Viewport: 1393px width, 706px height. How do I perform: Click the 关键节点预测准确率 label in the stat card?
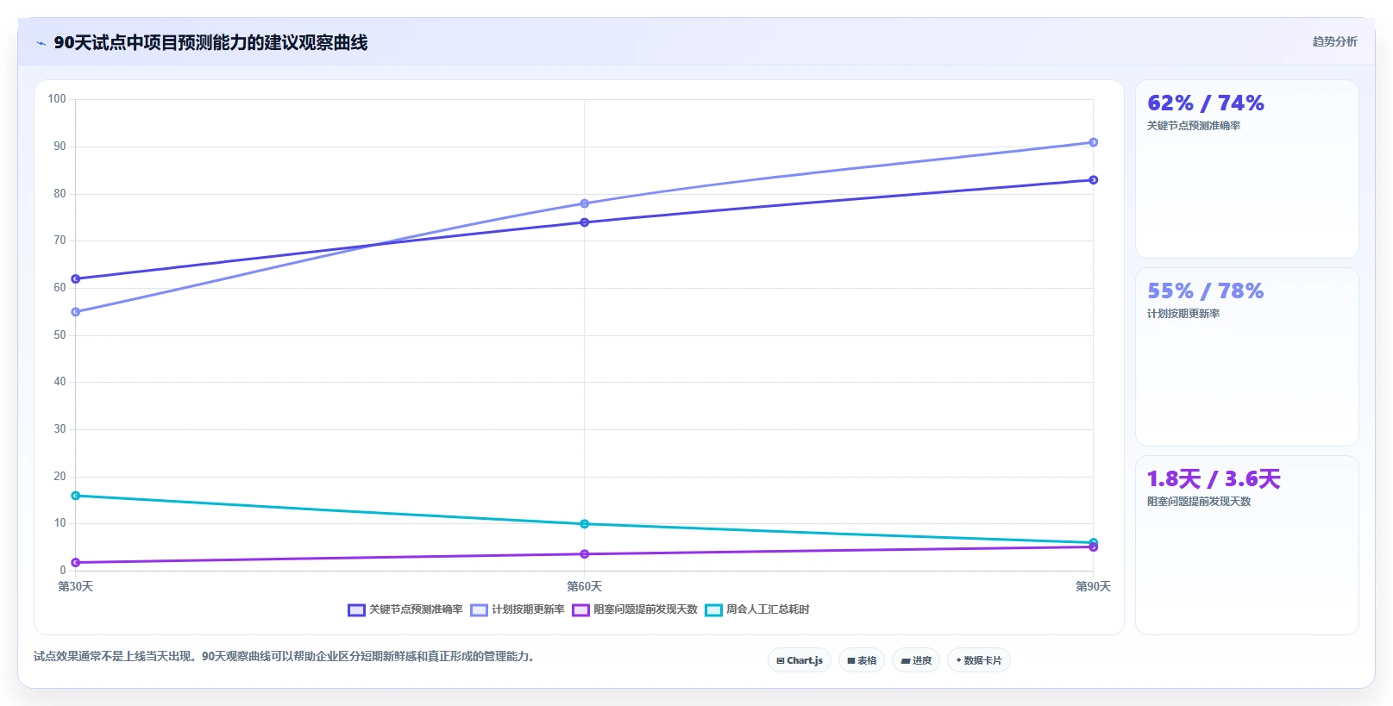pyautogui.click(x=1194, y=126)
